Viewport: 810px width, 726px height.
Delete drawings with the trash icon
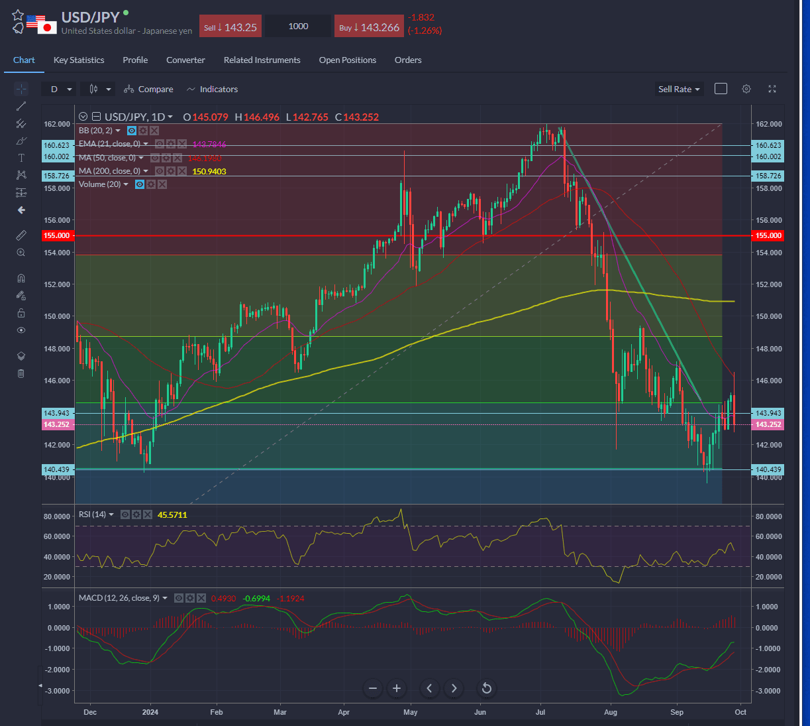point(21,374)
